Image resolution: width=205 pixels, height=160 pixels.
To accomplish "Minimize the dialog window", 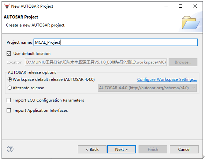I will (166, 6).
